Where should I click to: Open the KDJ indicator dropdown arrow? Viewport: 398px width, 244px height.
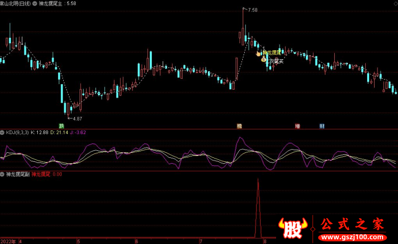pos(2,132)
